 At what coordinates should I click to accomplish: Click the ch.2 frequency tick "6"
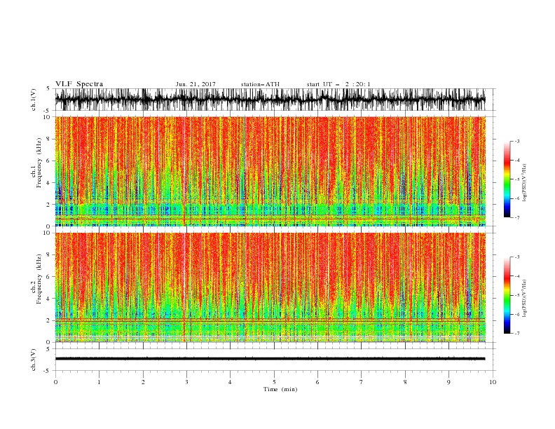pos(49,277)
